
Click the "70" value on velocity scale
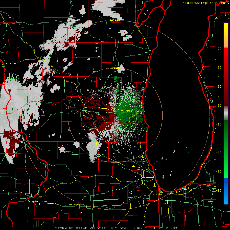coord(220,49)
